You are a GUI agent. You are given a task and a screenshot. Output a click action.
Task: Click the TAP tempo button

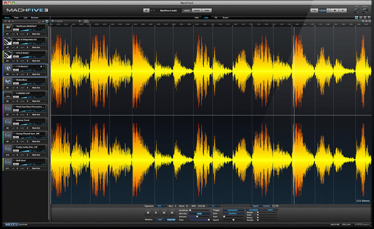pos(314,10)
